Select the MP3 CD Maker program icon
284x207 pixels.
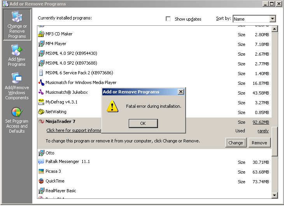pos(41,34)
